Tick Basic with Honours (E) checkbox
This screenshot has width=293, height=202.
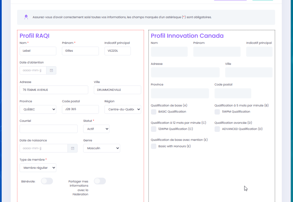(154, 146)
